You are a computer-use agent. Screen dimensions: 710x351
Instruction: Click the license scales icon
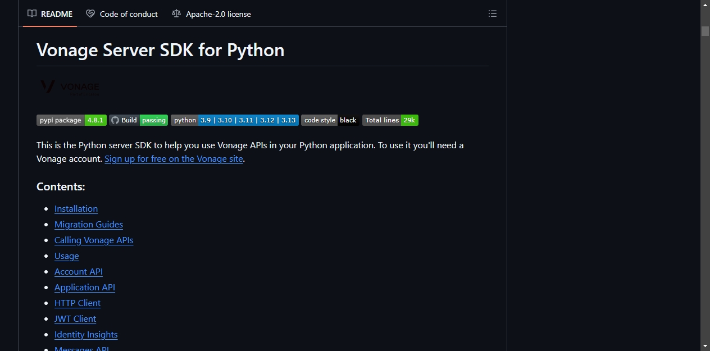coord(176,14)
